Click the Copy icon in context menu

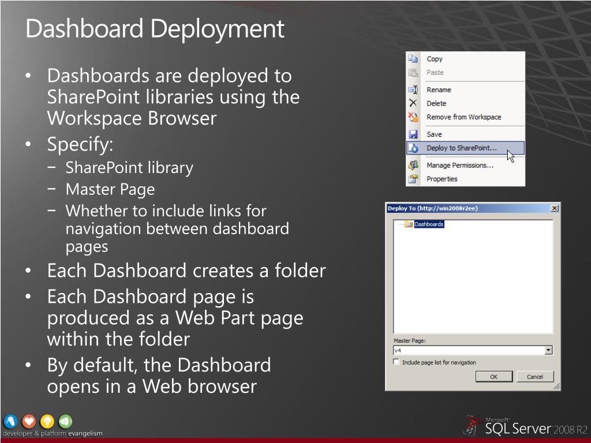coord(413,59)
